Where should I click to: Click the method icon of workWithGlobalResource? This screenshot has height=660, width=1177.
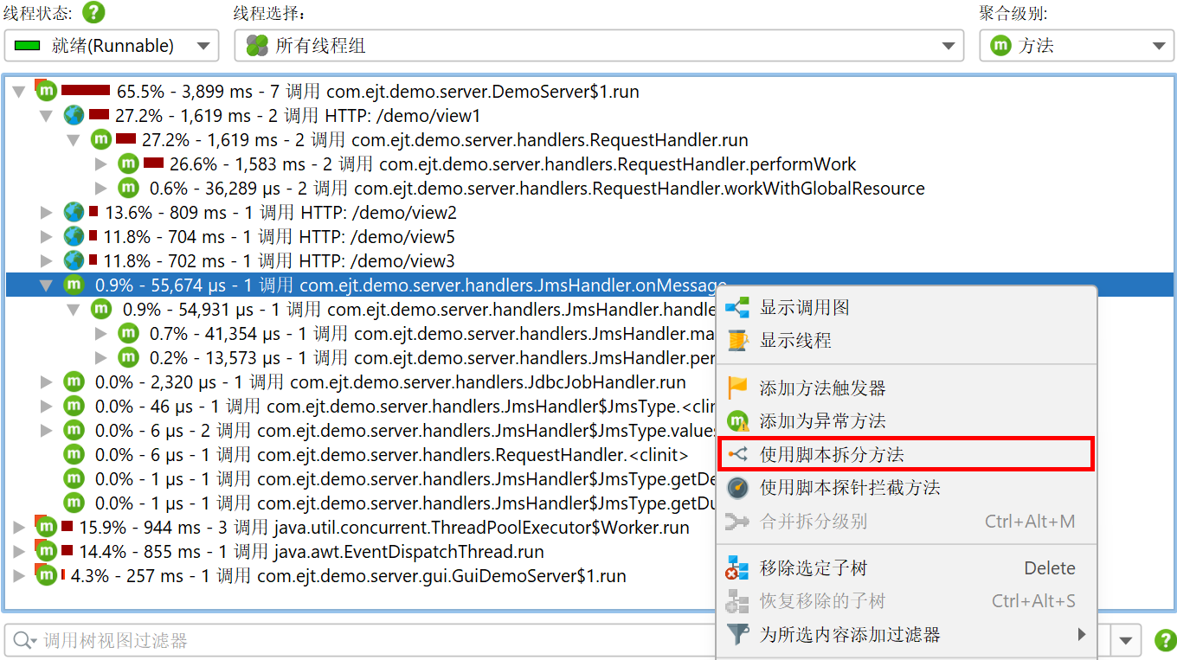(x=128, y=188)
